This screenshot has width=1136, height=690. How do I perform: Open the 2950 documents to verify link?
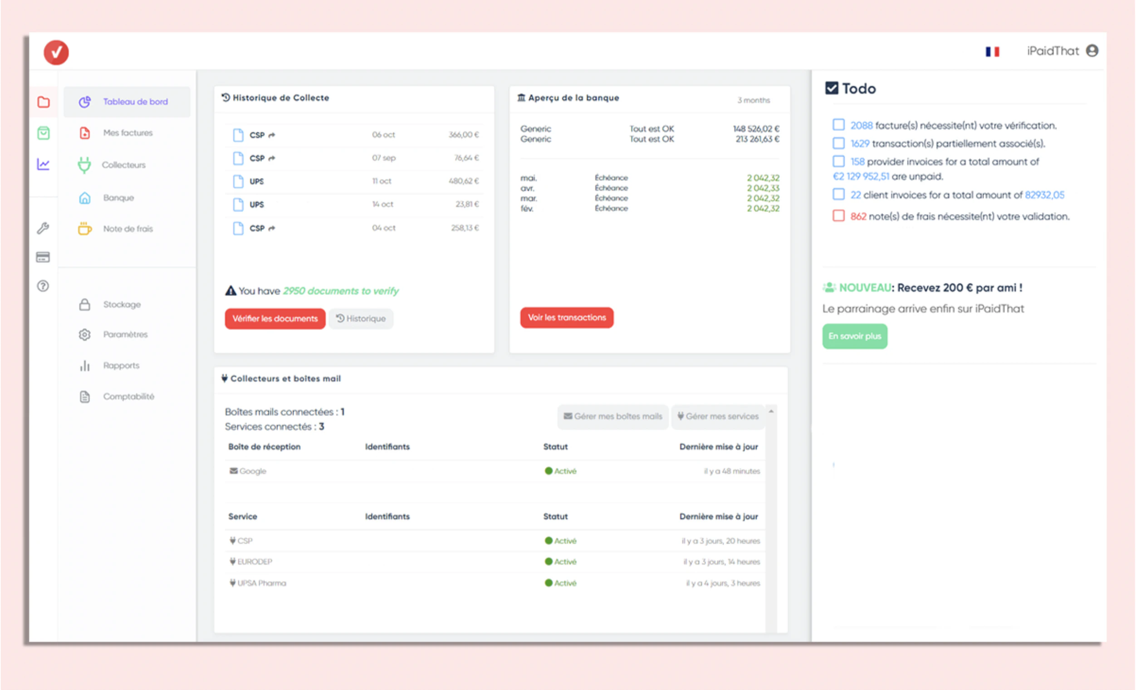341,291
